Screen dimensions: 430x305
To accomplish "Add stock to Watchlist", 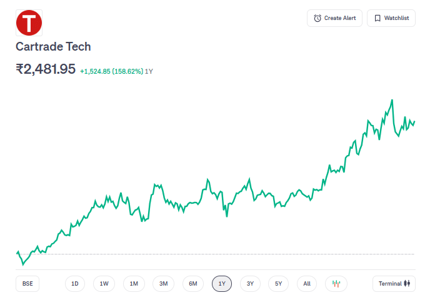I will (391, 18).
